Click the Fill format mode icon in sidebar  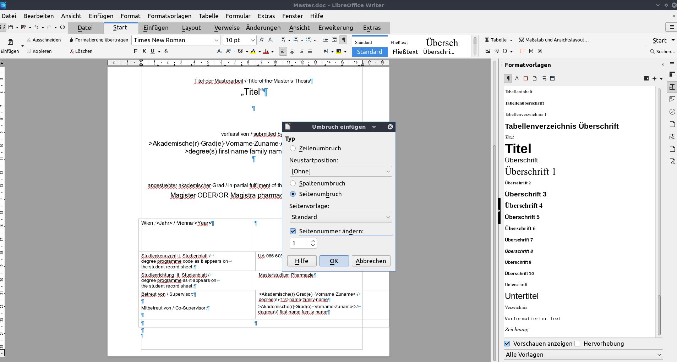click(646, 78)
